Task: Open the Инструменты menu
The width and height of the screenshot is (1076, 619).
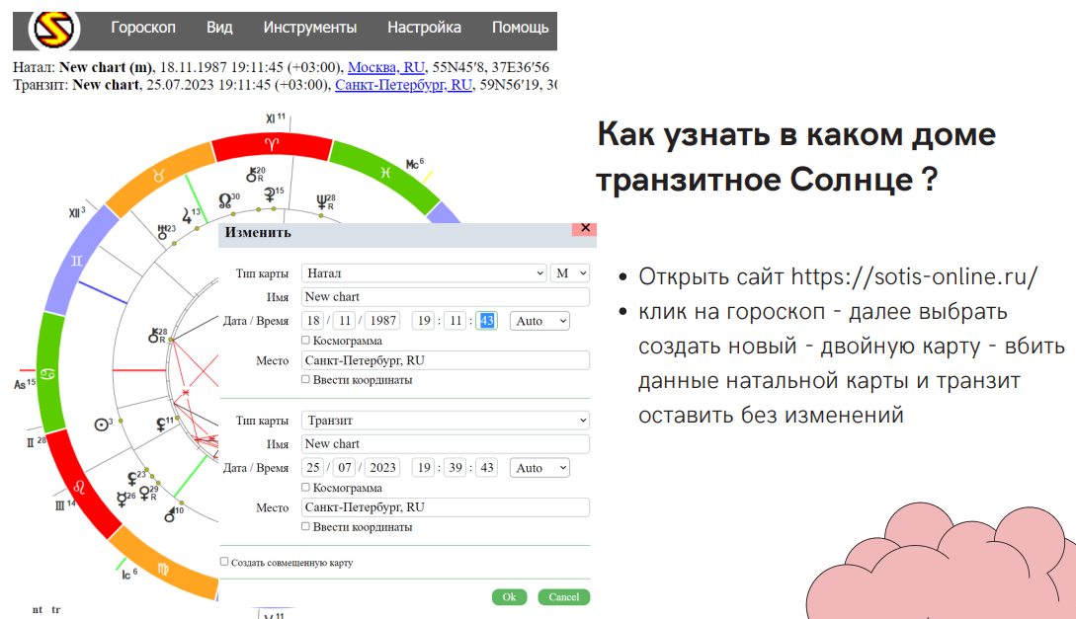Action: click(x=309, y=28)
